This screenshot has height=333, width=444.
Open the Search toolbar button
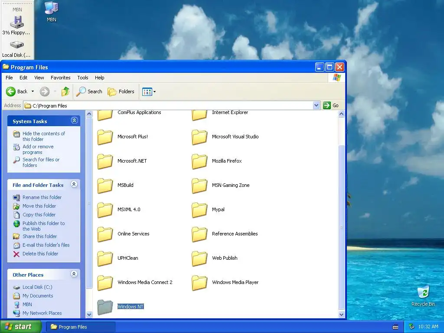coord(89,91)
